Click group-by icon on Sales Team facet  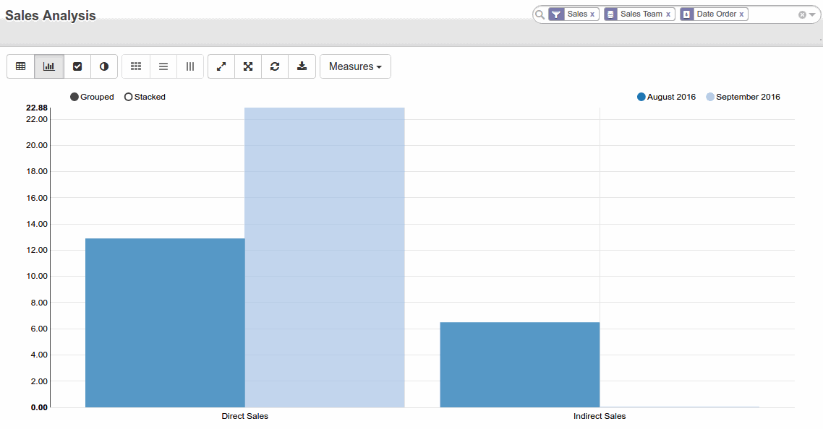tap(610, 14)
